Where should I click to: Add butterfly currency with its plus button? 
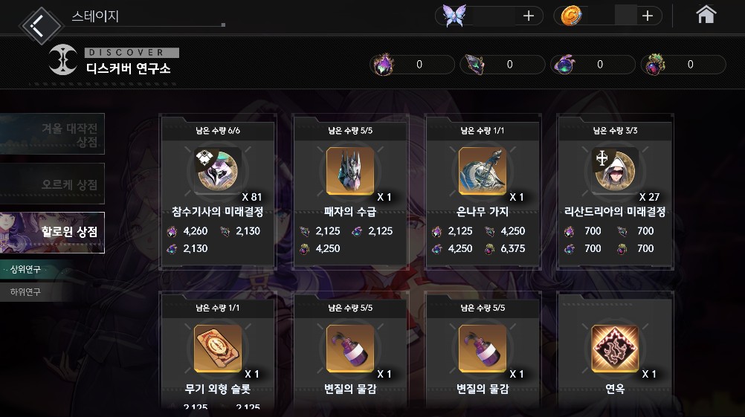[529, 16]
